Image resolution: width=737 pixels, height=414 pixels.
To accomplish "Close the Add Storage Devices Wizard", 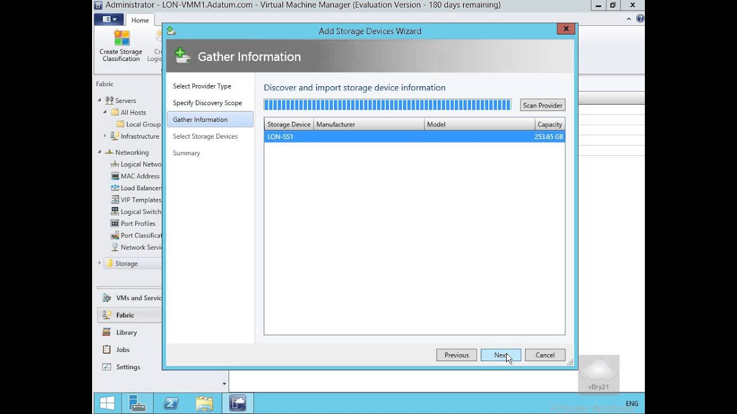I will [566, 29].
